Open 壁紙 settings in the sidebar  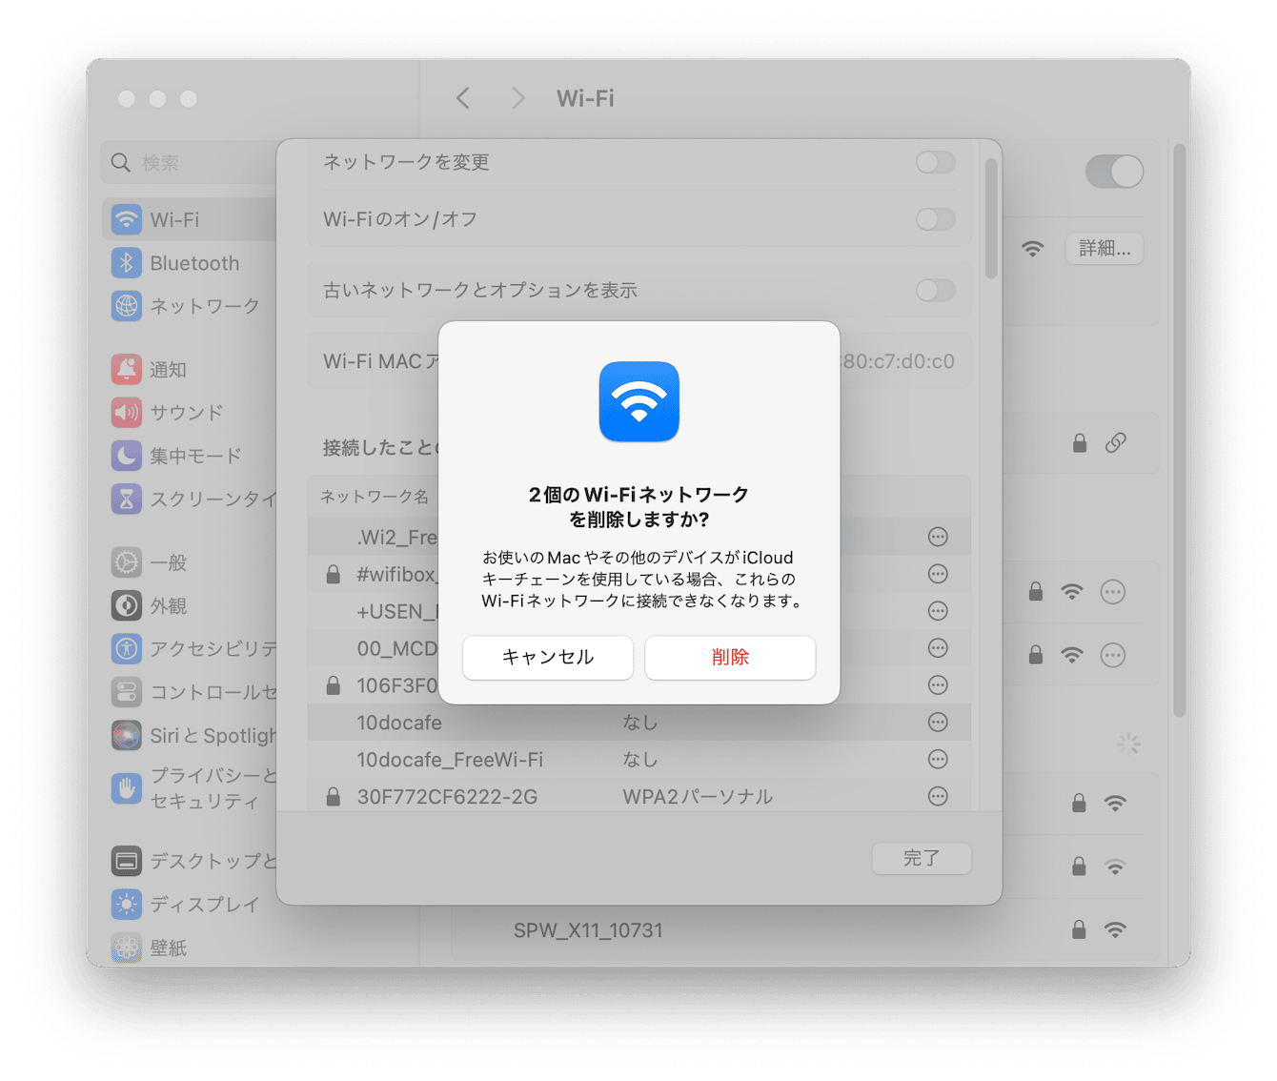pyautogui.click(x=189, y=948)
